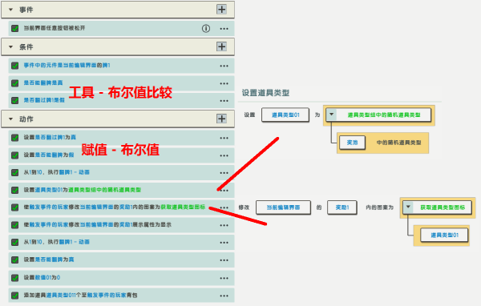The height and width of the screenshot is (306, 481).
Task: Uncheck the 当前界面任意按钮被松开 event checkbox
Action: 14,29
